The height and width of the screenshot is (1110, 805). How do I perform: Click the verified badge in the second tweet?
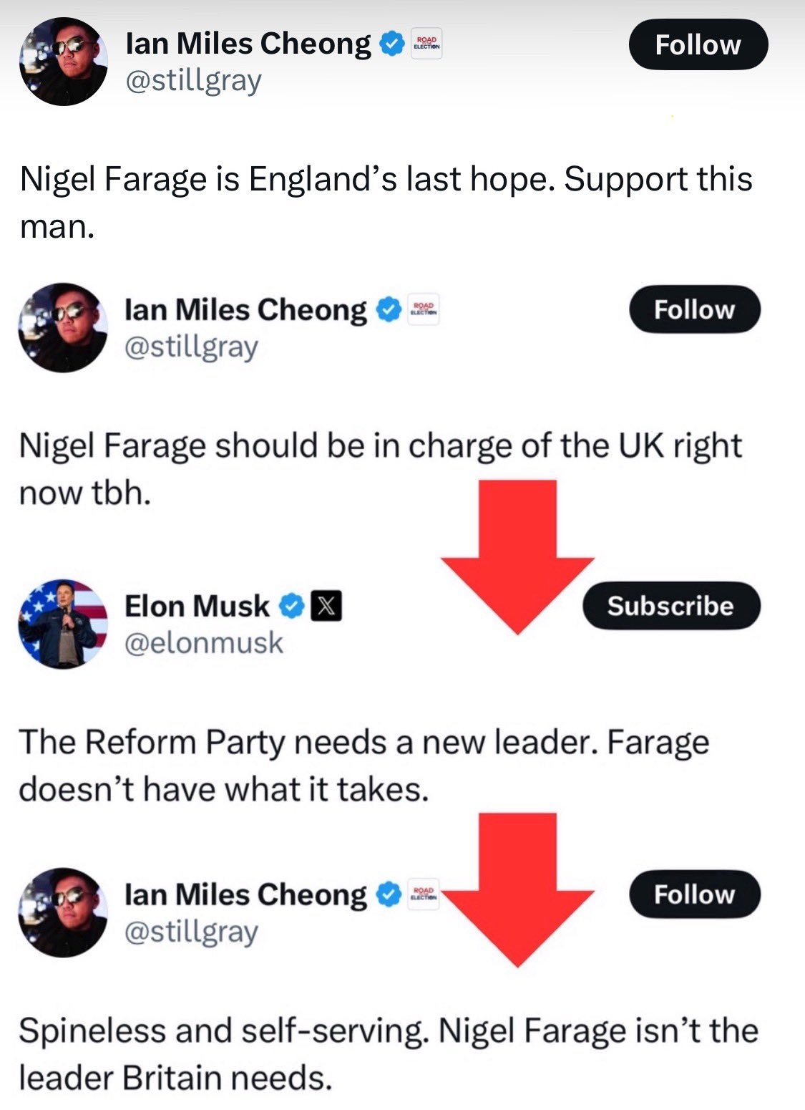(x=388, y=310)
